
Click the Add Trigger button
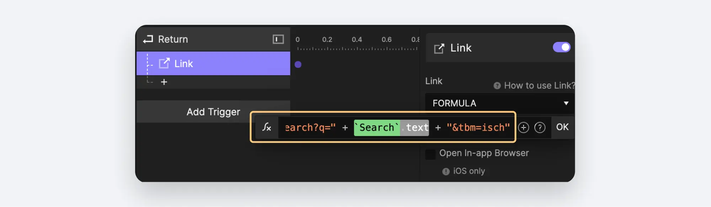(213, 112)
